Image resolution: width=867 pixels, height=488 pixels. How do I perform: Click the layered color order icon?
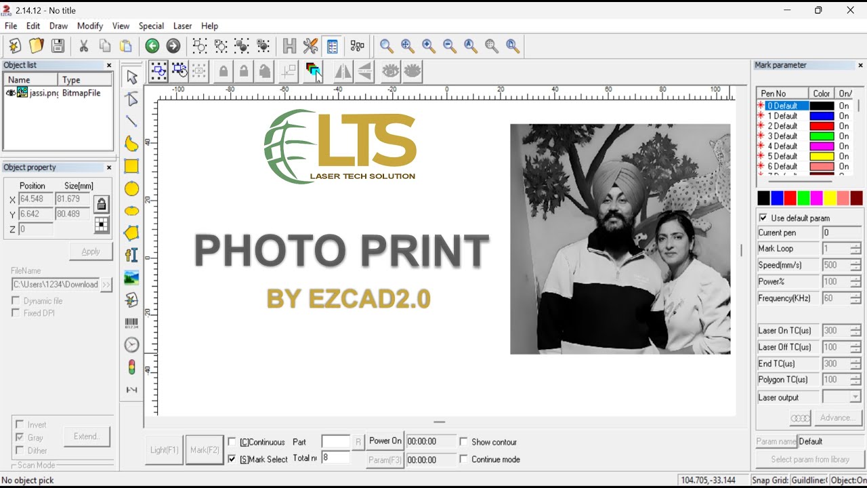click(x=314, y=70)
